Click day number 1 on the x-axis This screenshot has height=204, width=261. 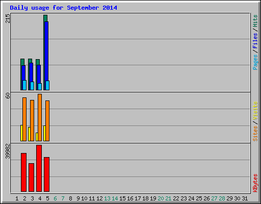coord(17,198)
